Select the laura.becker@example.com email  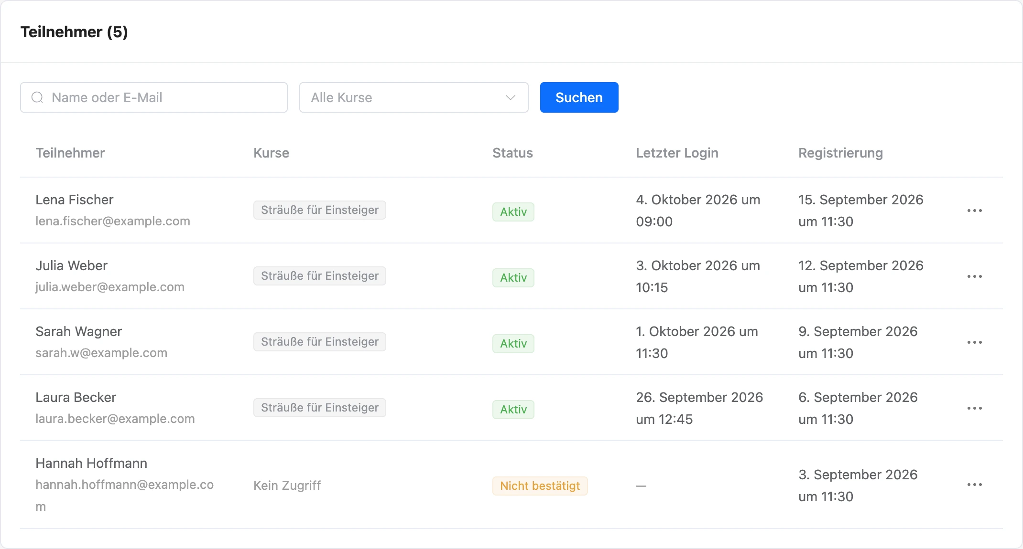point(115,419)
